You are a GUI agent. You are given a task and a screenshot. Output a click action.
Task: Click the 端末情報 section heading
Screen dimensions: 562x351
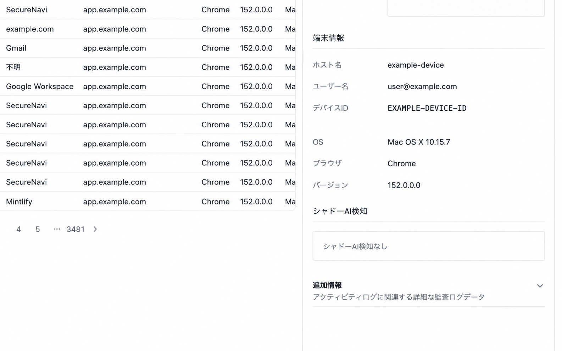click(328, 38)
